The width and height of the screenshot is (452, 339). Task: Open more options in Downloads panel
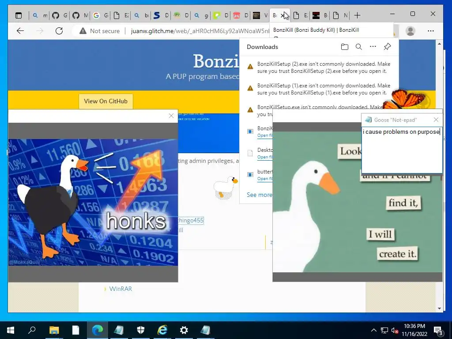[373, 46]
